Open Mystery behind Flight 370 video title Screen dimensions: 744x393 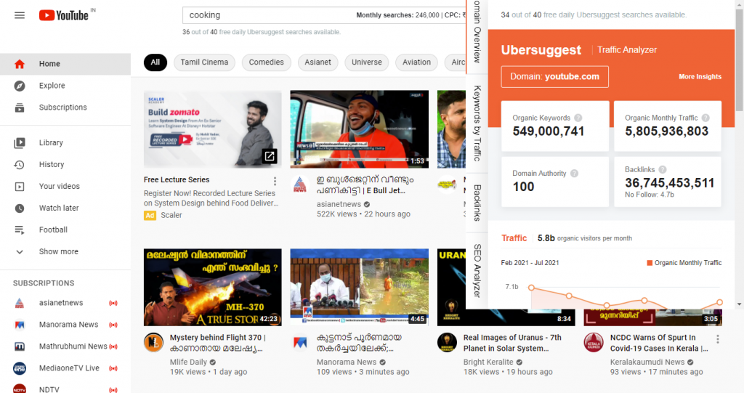pos(218,343)
